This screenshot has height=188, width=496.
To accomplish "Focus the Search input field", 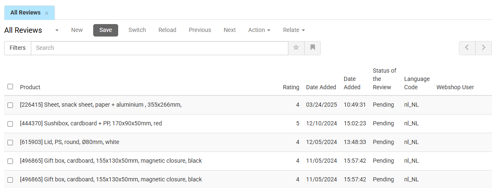I will pyautogui.click(x=159, y=48).
